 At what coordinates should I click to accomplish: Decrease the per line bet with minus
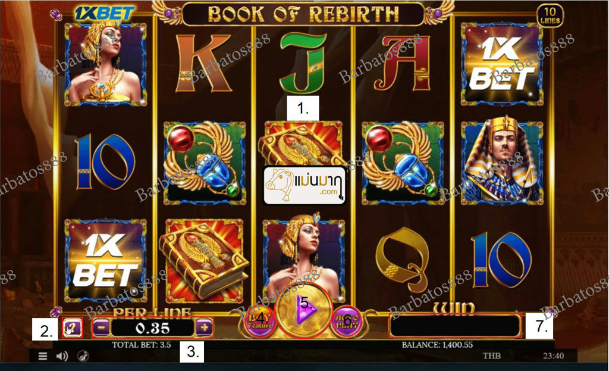101,328
